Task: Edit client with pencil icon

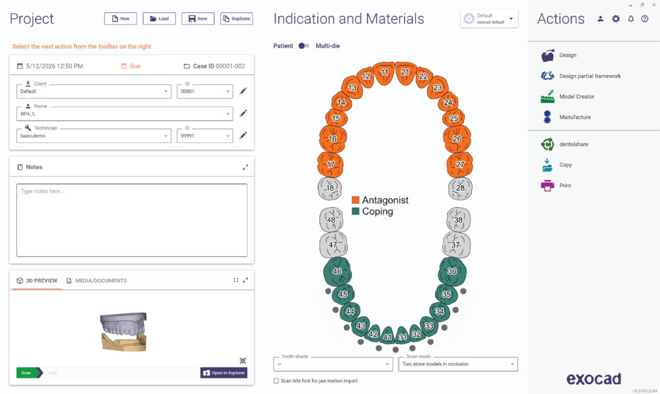Action: tap(243, 91)
